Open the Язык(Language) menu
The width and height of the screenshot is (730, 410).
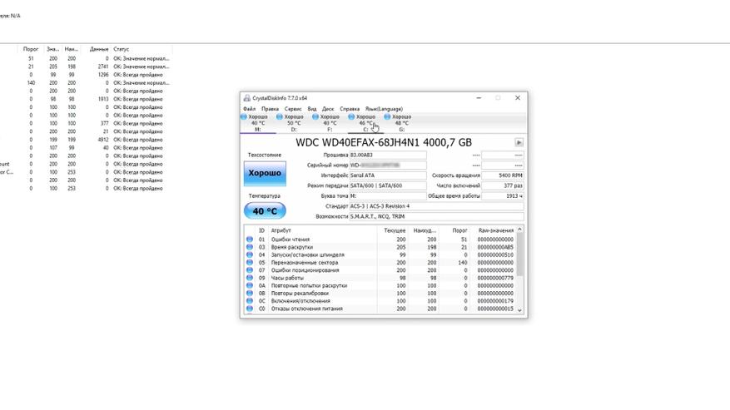point(384,109)
